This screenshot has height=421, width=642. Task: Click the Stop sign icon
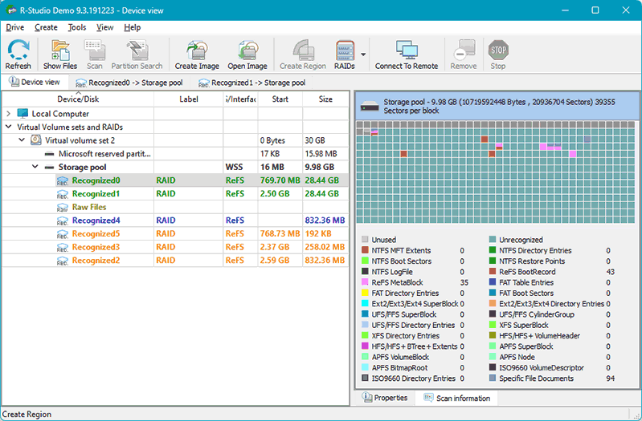(498, 50)
